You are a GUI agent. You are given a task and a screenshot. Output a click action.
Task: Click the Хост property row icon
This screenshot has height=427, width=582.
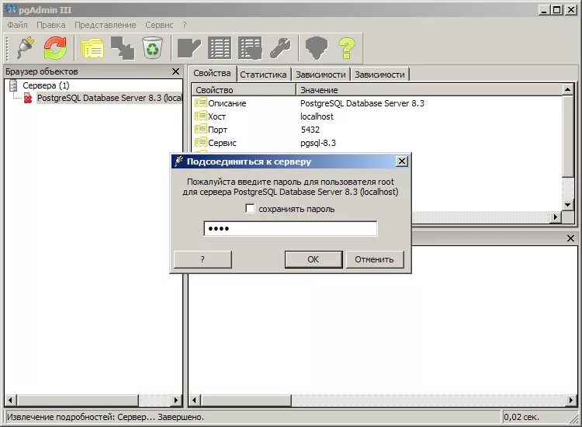tap(201, 116)
